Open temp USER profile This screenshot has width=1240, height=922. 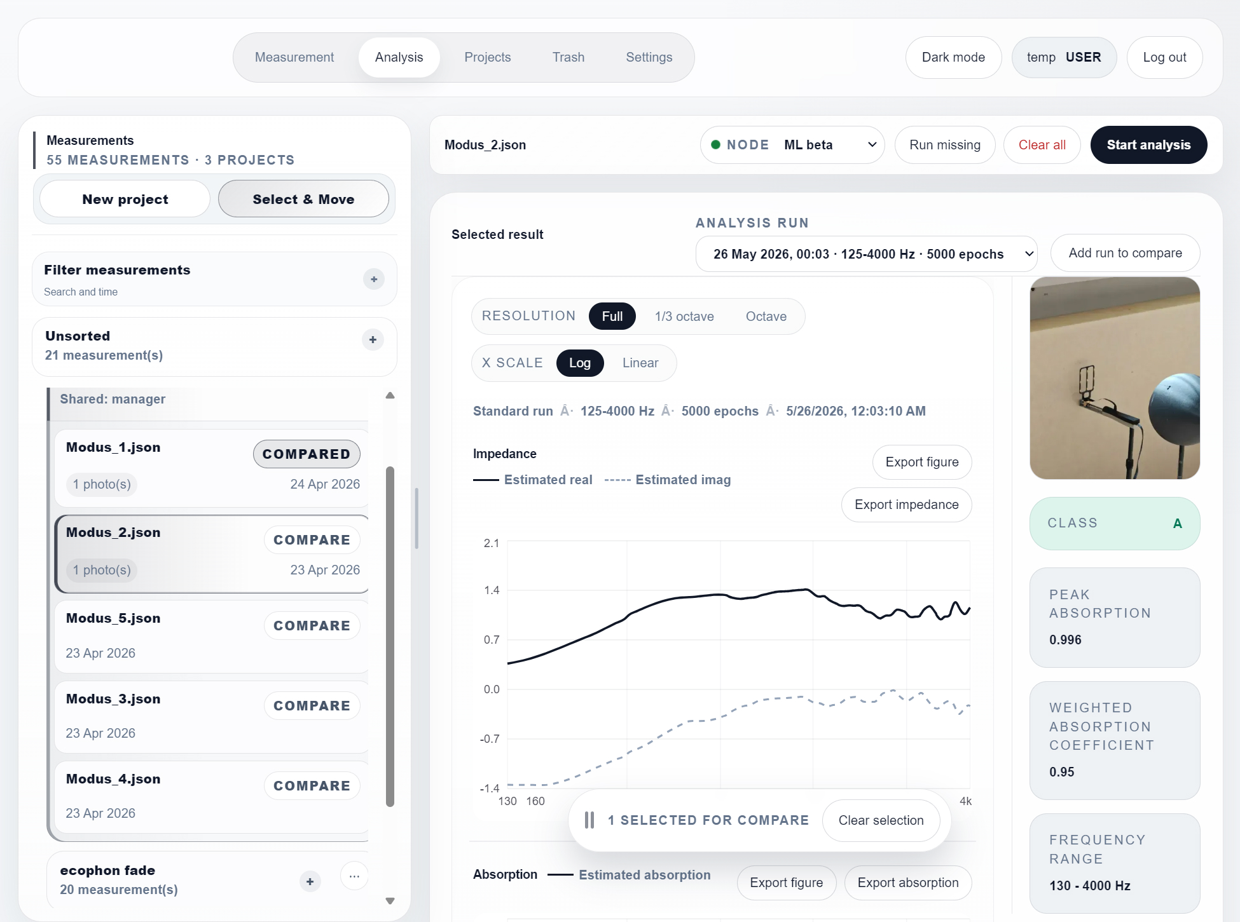pyautogui.click(x=1064, y=57)
